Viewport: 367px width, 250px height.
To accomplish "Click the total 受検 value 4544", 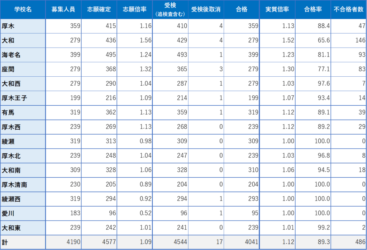I will tap(180, 242).
